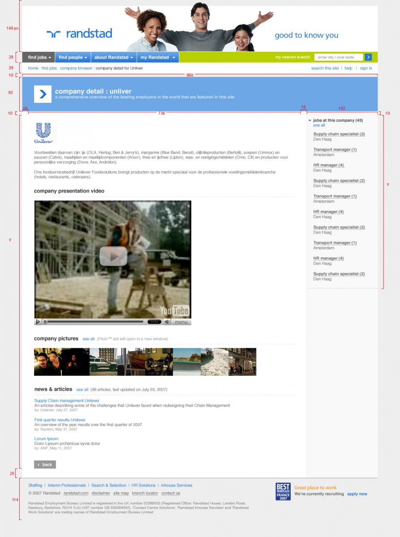Open the man with glasses company picture
This screenshot has width=400, height=537.
(48, 362)
